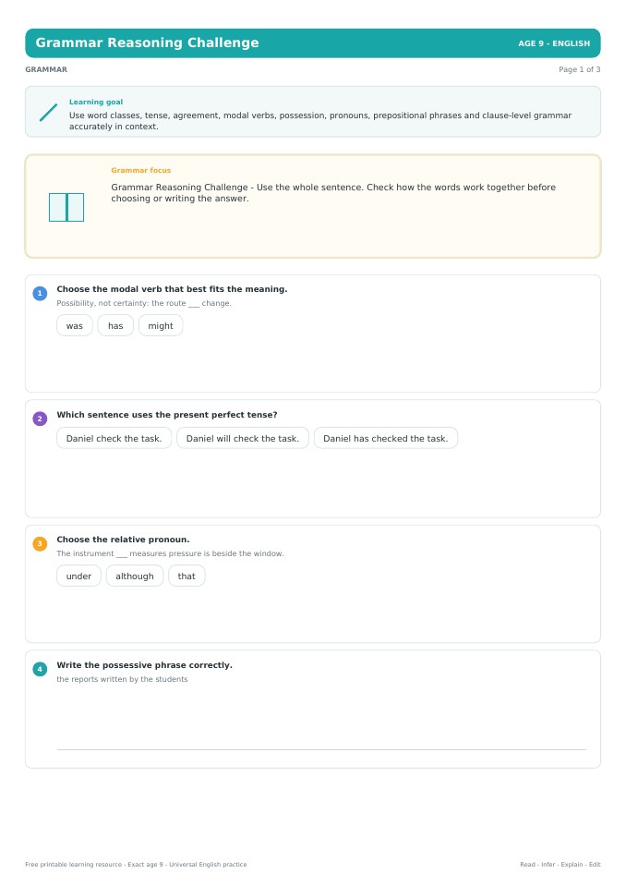Click the pencil icon beside Learning goal
The height and width of the screenshot is (886, 626).
click(x=49, y=112)
